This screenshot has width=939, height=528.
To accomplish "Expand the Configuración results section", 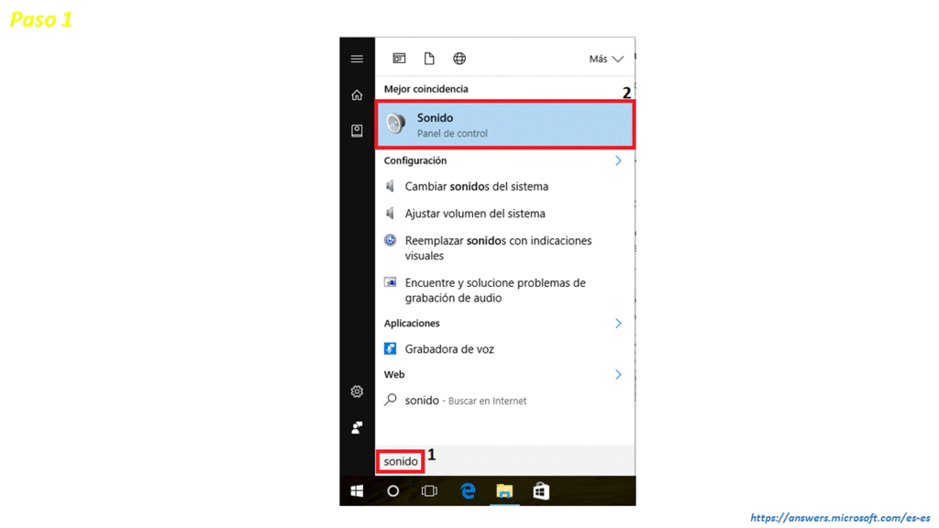I will (x=618, y=160).
